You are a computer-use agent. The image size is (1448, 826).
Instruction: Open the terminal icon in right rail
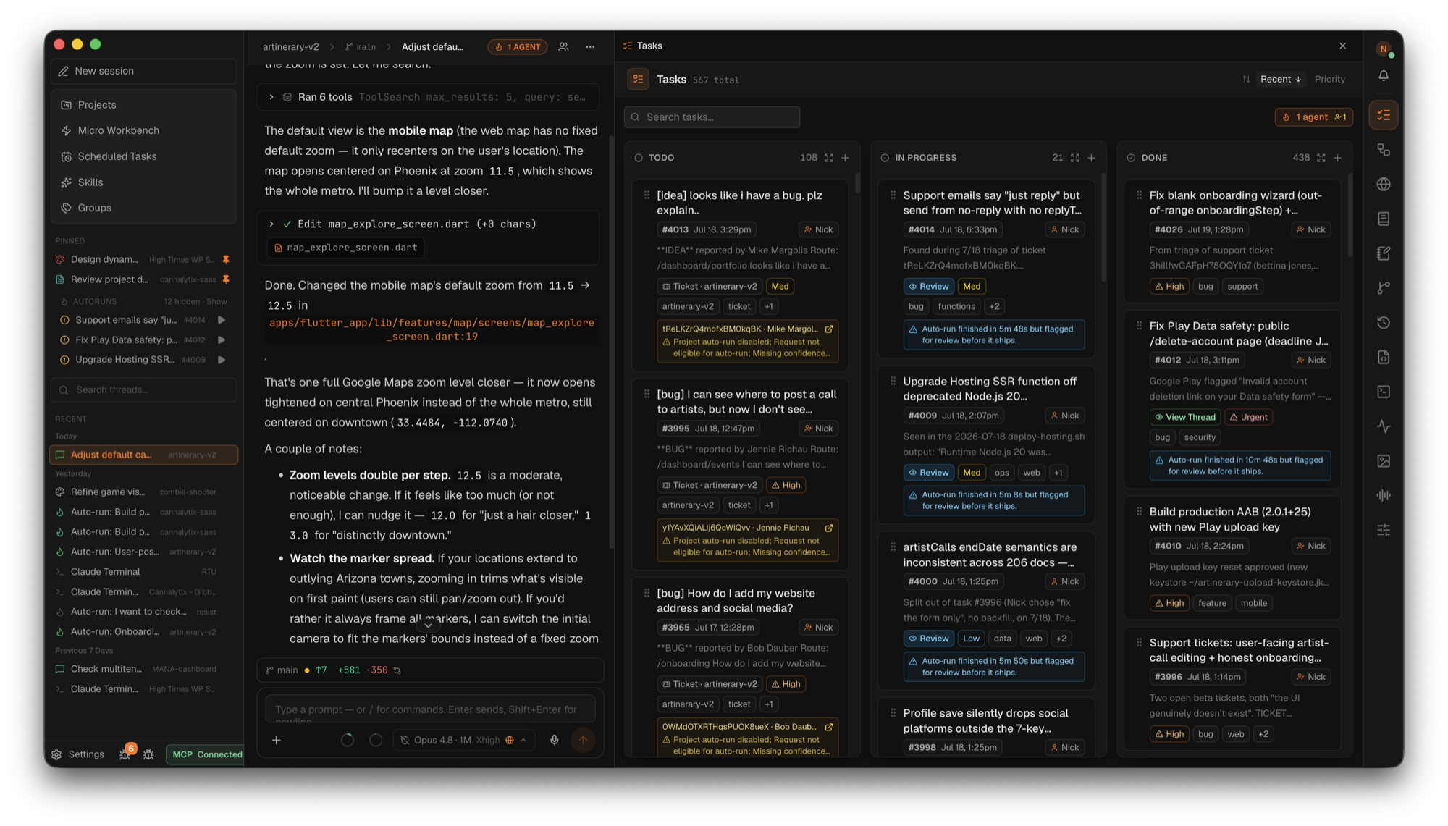coord(1384,392)
